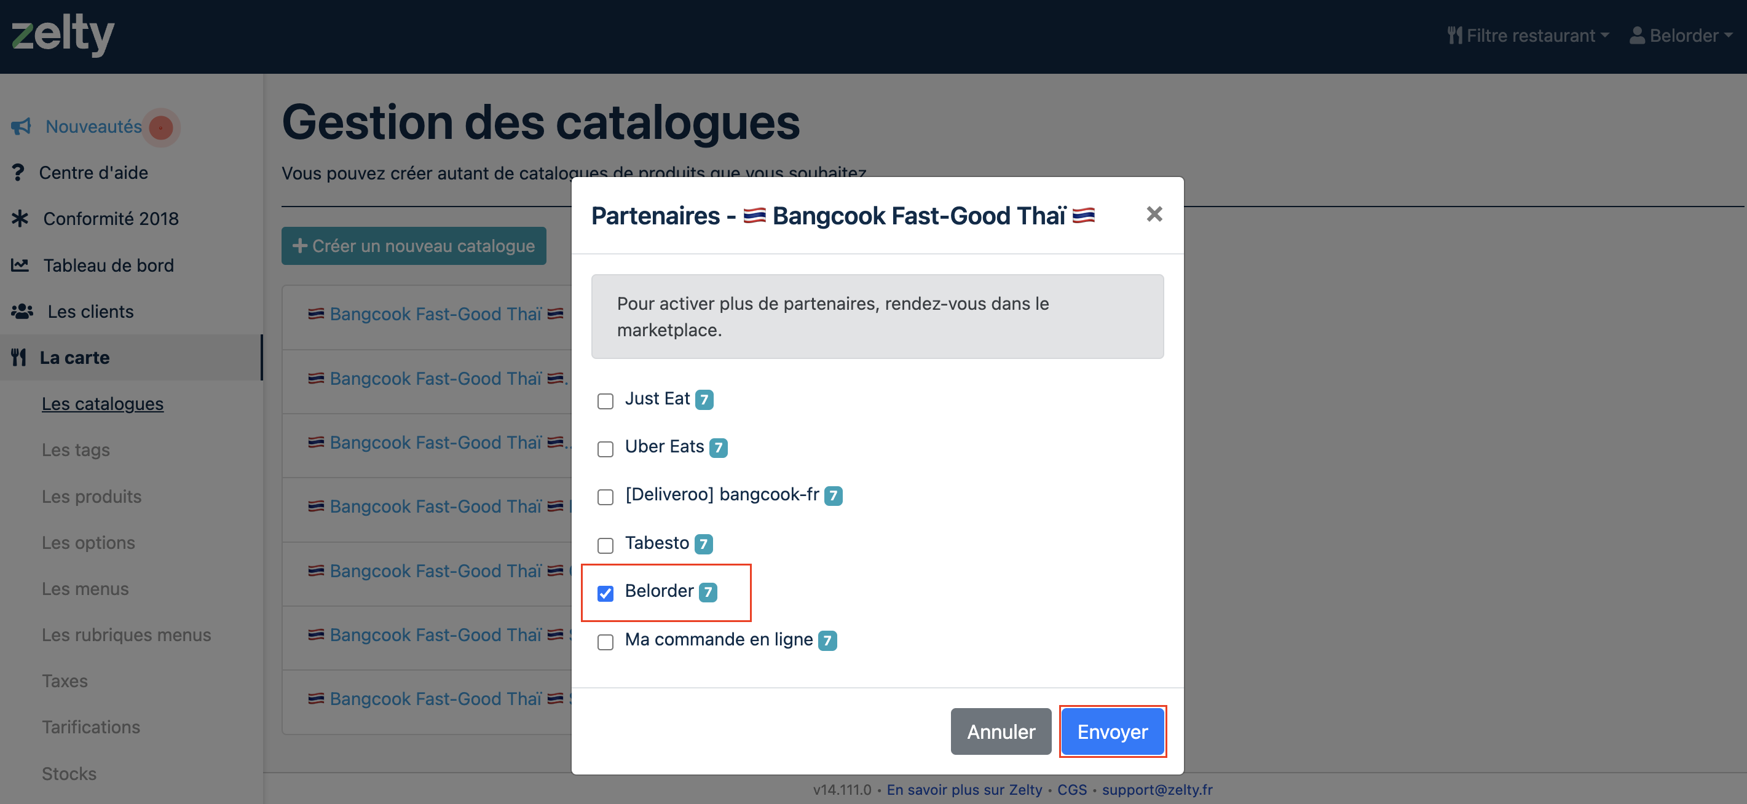Open Stocks submenu item
Image resolution: width=1747 pixels, height=804 pixels.
coord(69,773)
